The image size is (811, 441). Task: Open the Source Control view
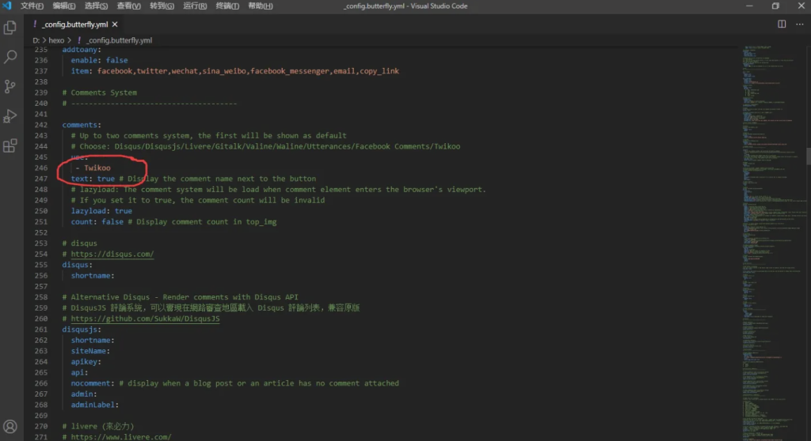click(x=10, y=86)
